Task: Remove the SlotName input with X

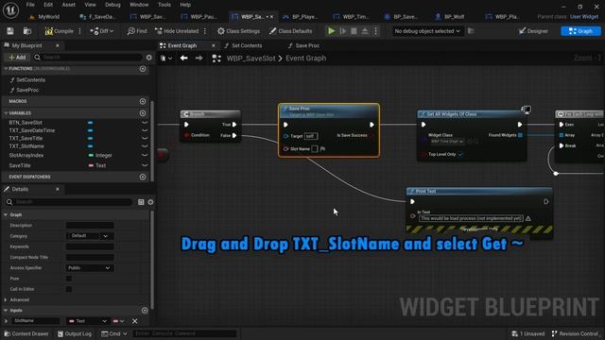Action: (134, 321)
